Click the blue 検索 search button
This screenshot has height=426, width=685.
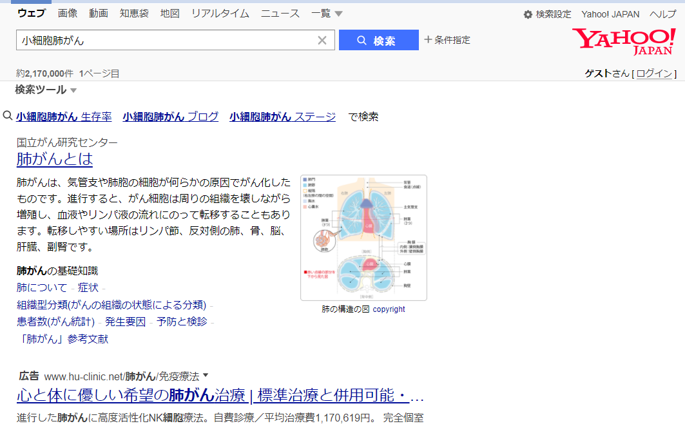click(379, 40)
